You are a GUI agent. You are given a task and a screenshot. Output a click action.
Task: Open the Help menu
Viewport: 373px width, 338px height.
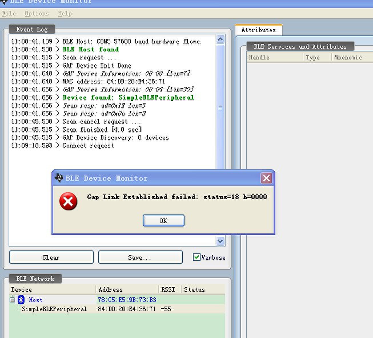pyautogui.click(x=65, y=13)
